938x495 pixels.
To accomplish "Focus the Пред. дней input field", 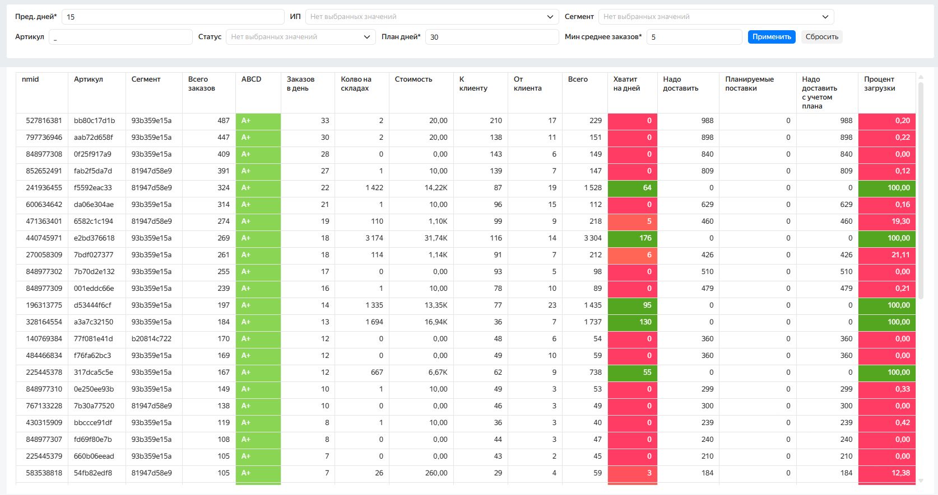I will coord(173,17).
